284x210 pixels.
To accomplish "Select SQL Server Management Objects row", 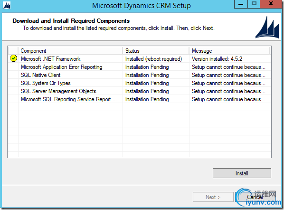I will (139, 91).
